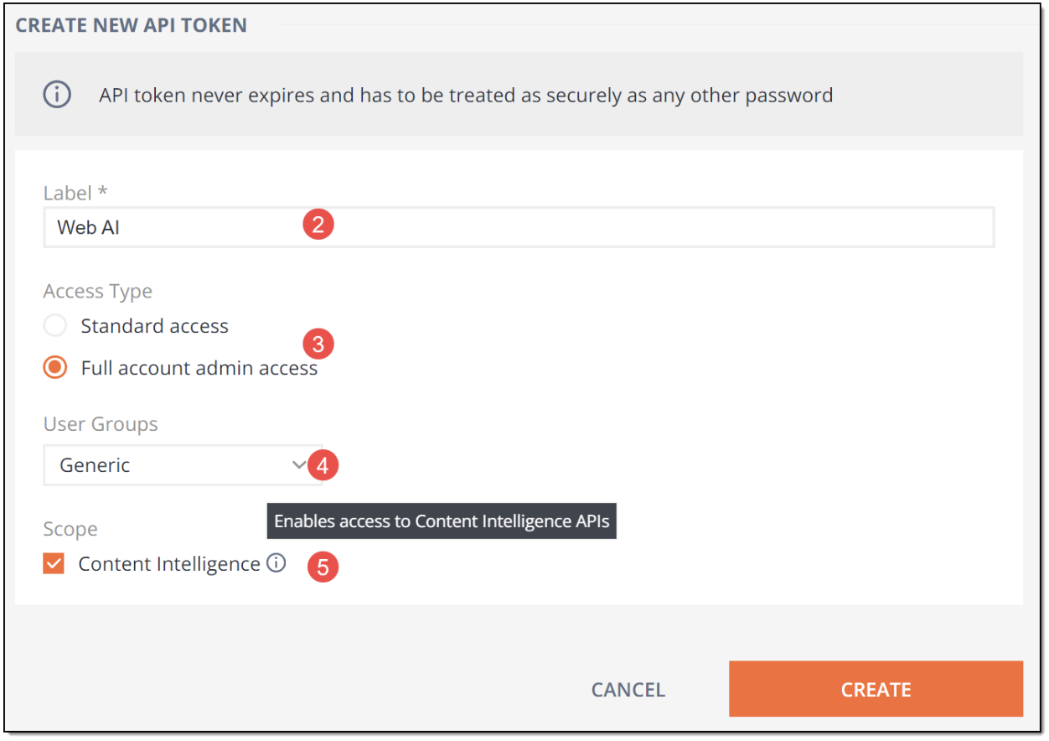Click the orange-filled admin access radio indicator

coord(54,367)
